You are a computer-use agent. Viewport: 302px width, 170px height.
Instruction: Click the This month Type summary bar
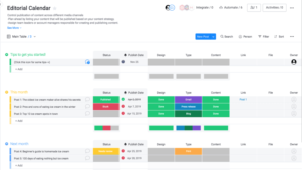pyautogui.click(x=188, y=128)
